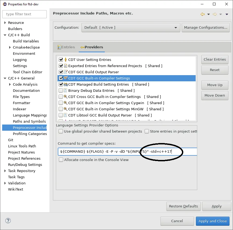Open the Formatter tree item
The image size is (233, 230).
pos(21,103)
